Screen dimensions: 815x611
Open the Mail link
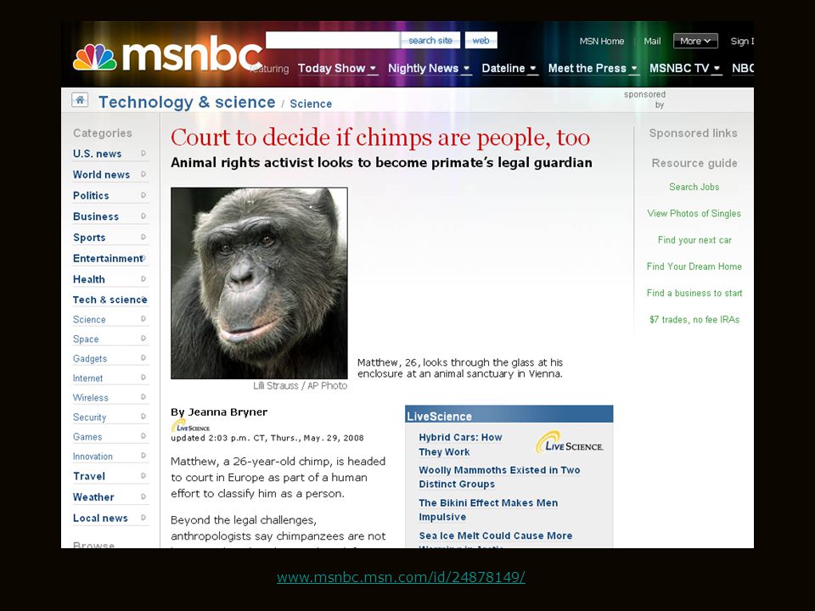click(652, 41)
